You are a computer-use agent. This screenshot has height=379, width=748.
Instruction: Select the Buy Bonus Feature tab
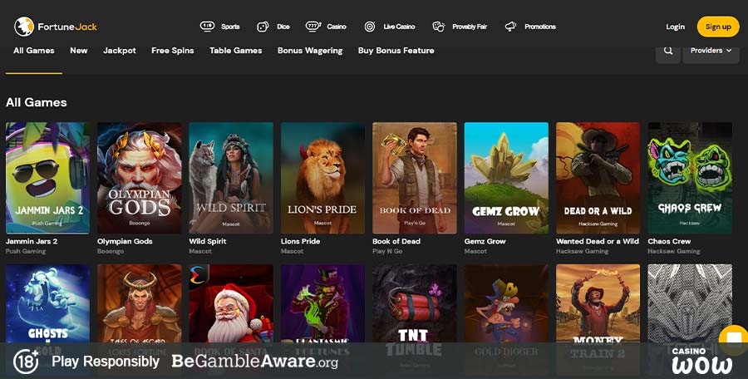(396, 51)
